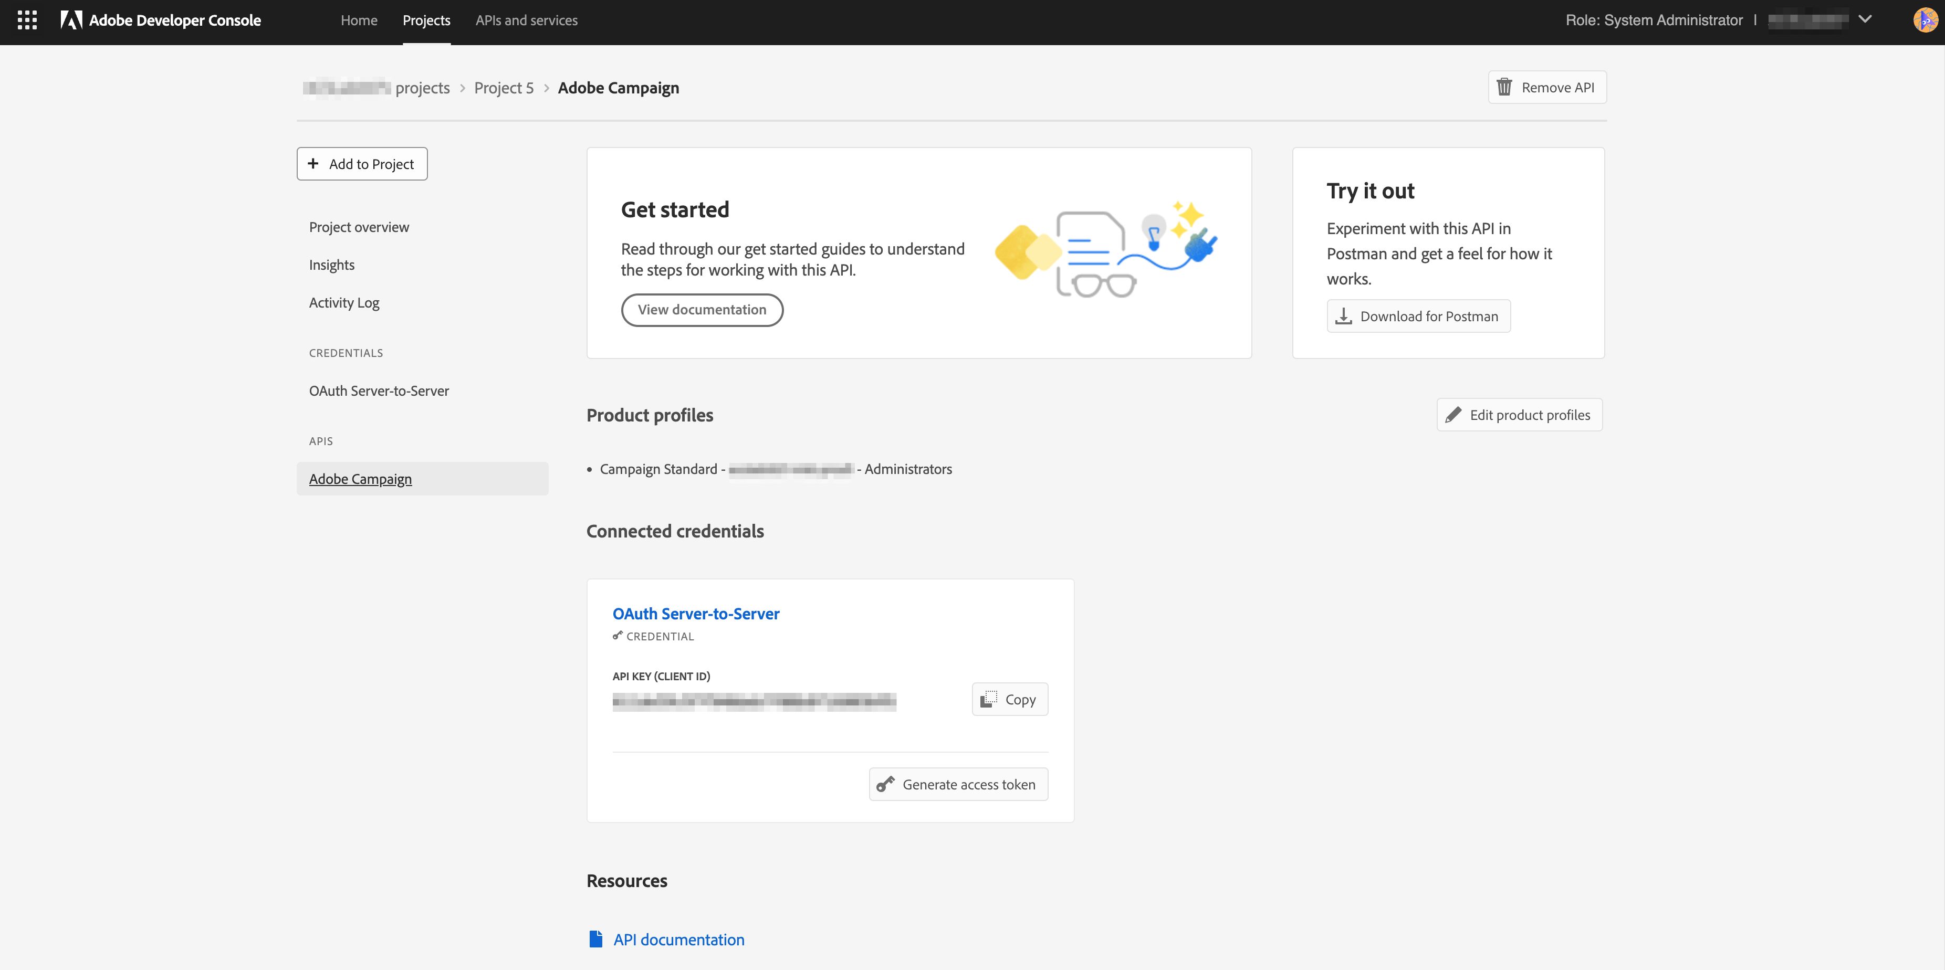The image size is (1945, 970).
Task: Select OAuth Server-to-Server under Credentials
Action: [378, 391]
